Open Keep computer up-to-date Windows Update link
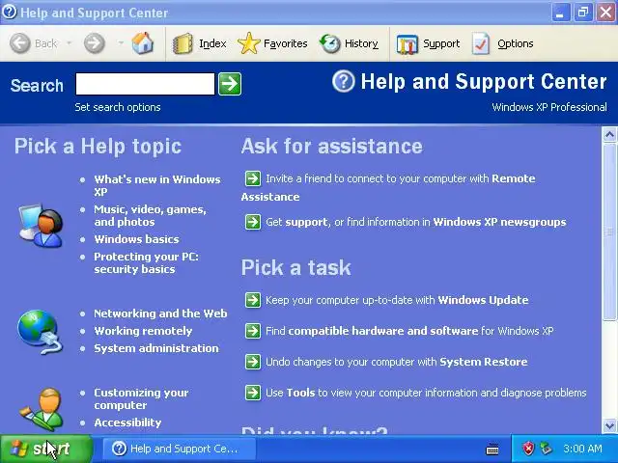Viewport: 618px width, 463px height. point(397,300)
